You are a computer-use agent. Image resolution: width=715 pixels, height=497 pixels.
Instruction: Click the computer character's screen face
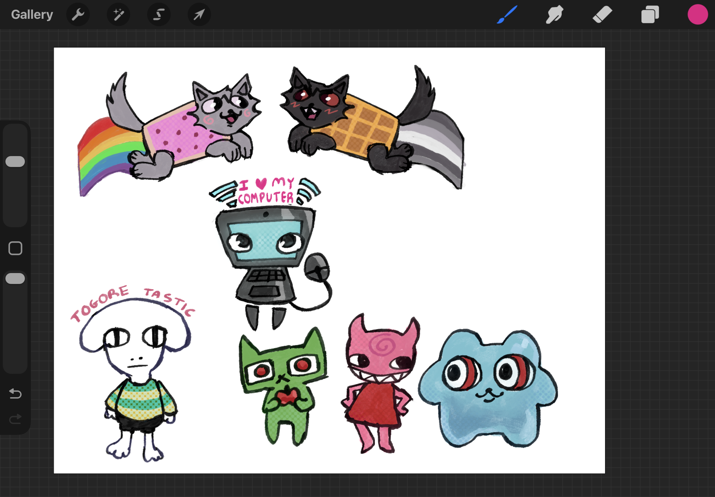click(x=265, y=240)
